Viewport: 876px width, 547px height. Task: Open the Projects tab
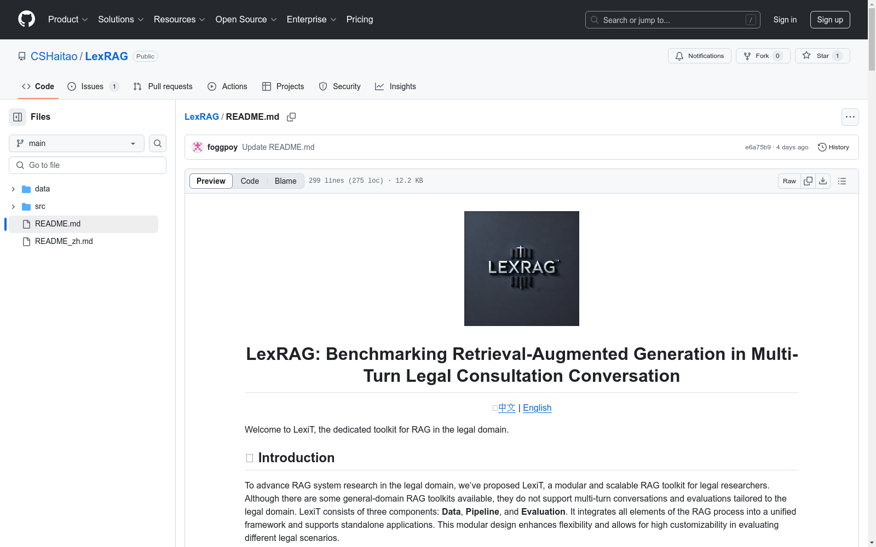coord(284,86)
